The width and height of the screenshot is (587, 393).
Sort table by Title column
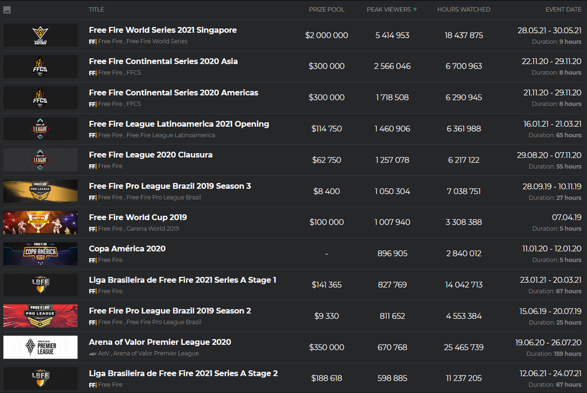[96, 10]
